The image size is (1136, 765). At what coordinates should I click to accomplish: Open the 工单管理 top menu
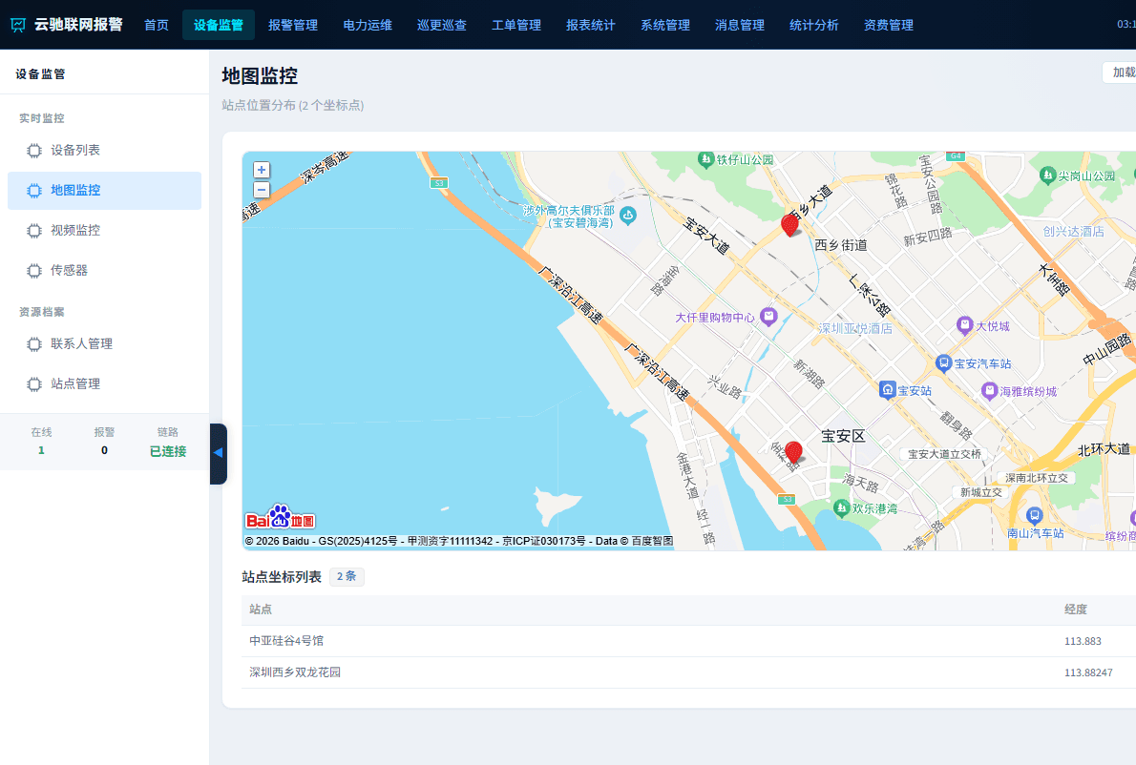pos(516,26)
